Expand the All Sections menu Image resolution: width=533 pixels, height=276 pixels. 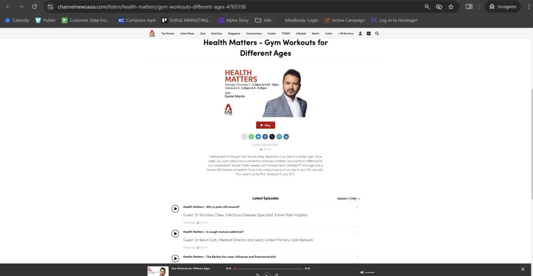click(346, 33)
